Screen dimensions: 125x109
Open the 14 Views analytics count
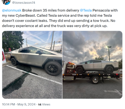[x=44, y=104]
